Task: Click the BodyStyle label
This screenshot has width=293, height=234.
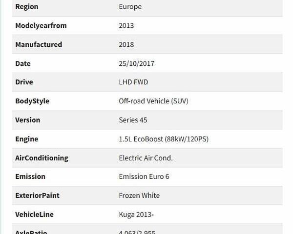Action: [32, 101]
